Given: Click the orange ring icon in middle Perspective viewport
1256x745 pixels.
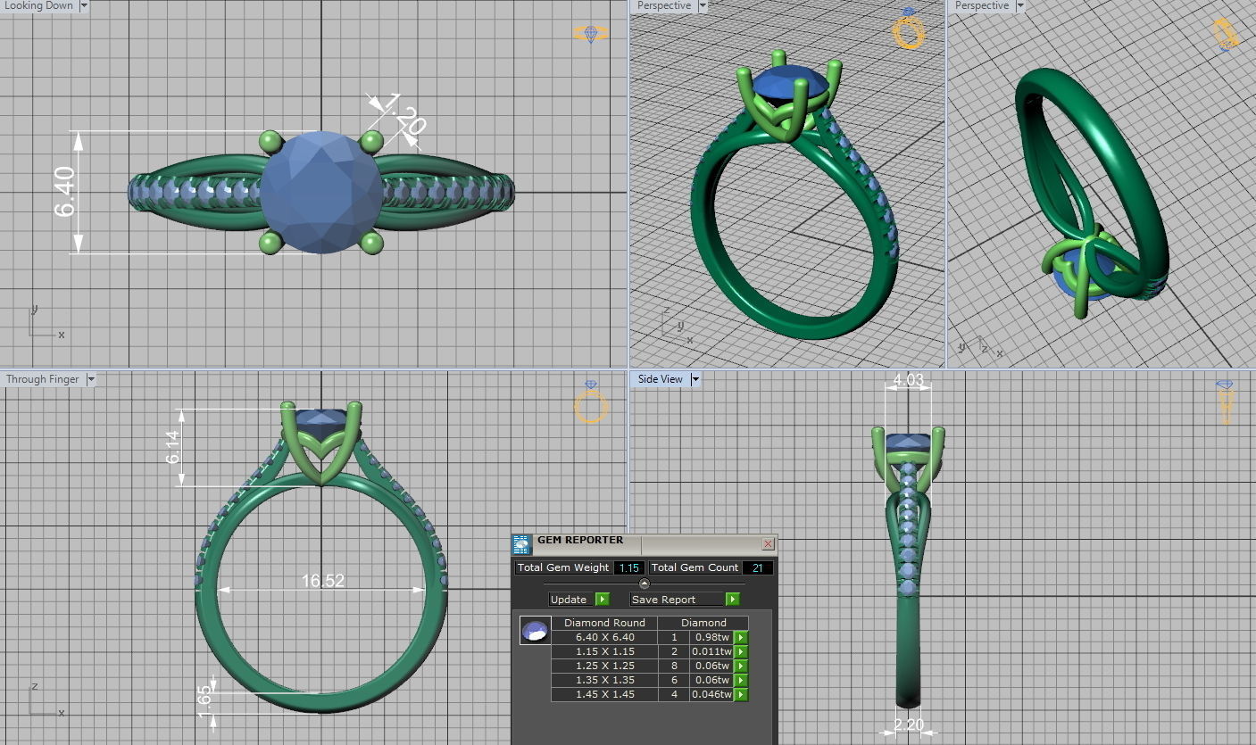Looking at the screenshot, I should (x=908, y=29).
